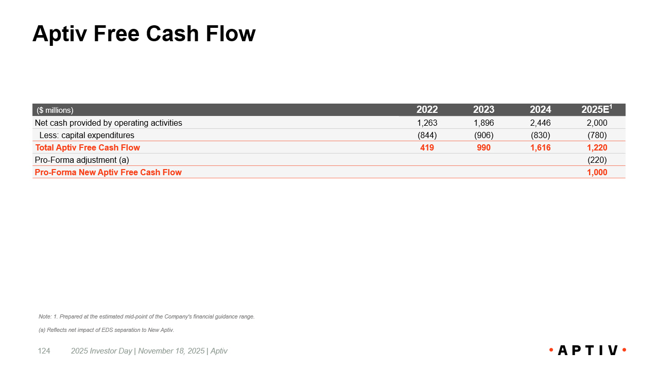Click the 1,263 operating cash value
Screen dimensions: 657x369
click(x=427, y=123)
